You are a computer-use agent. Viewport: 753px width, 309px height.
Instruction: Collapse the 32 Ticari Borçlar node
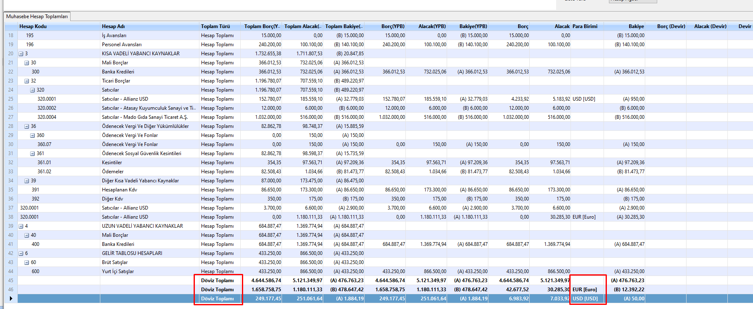[x=27, y=81]
